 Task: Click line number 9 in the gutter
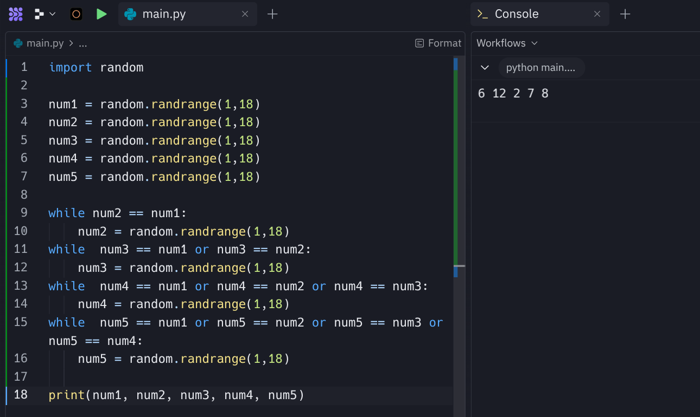24,213
